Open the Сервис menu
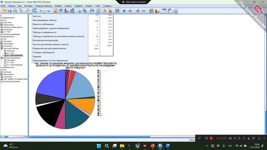The width and height of the screenshot is (267, 150). (x=89, y=6)
